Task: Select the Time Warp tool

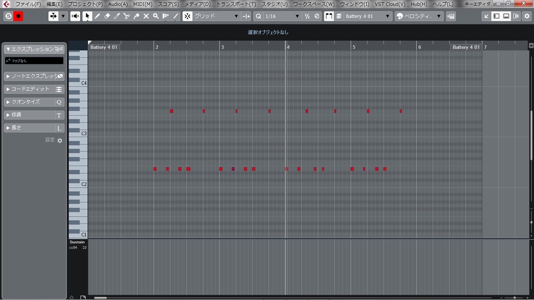Action: (166, 16)
